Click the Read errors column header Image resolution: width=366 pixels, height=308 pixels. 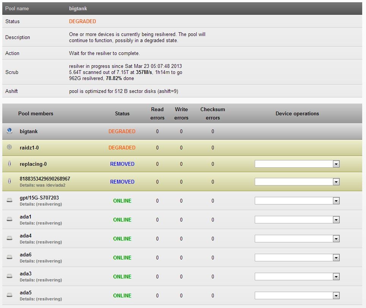click(157, 113)
